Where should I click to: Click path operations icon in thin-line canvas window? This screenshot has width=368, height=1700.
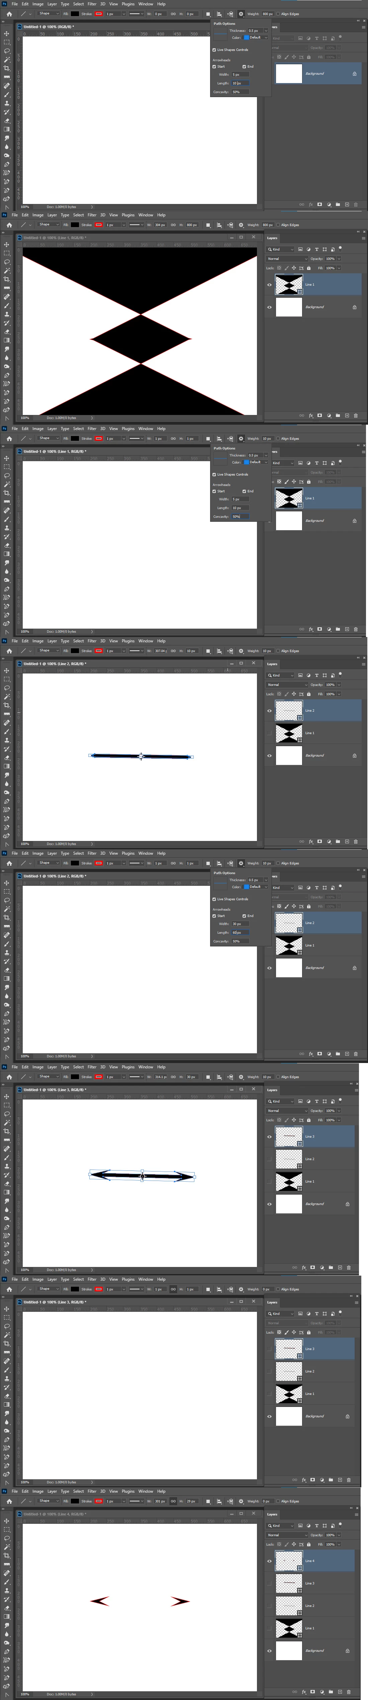tap(208, 651)
